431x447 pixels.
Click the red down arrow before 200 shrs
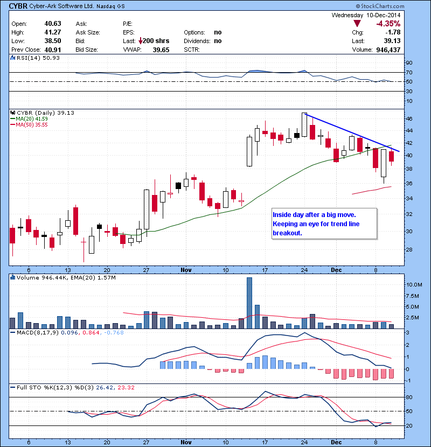140,41
